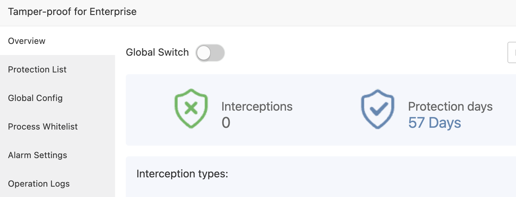This screenshot has width=516, height=197.
Task: Click the Protection days label
Action: (450, 106)
